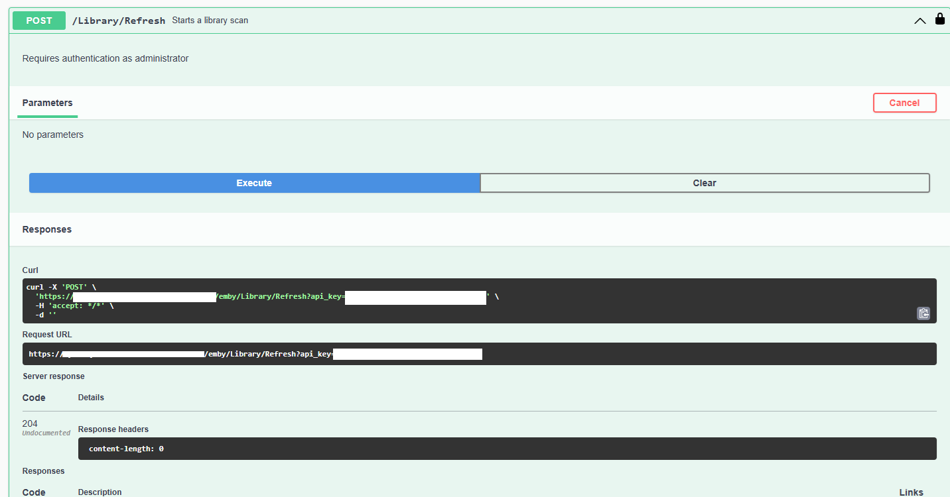Click the 204 response code

[30, 423]
